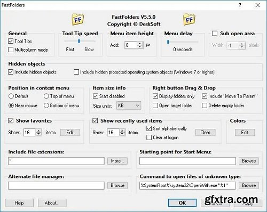
Task: Decrease Menu item height Add value
Action: pyautogui.click(x=140, y=47)
